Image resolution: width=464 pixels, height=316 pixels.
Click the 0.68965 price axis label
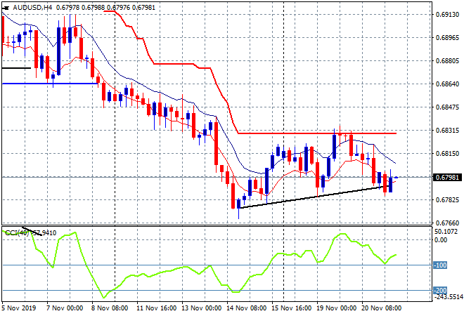click(x=448, y=37)
